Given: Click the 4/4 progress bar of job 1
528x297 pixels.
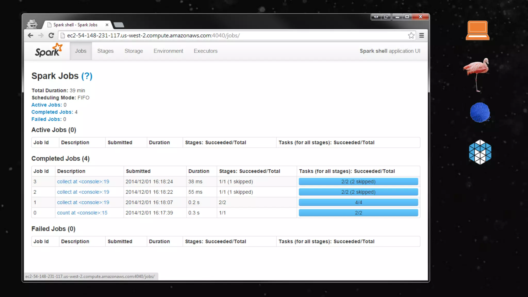Looking at the screenshot, I should pos(358,202).
